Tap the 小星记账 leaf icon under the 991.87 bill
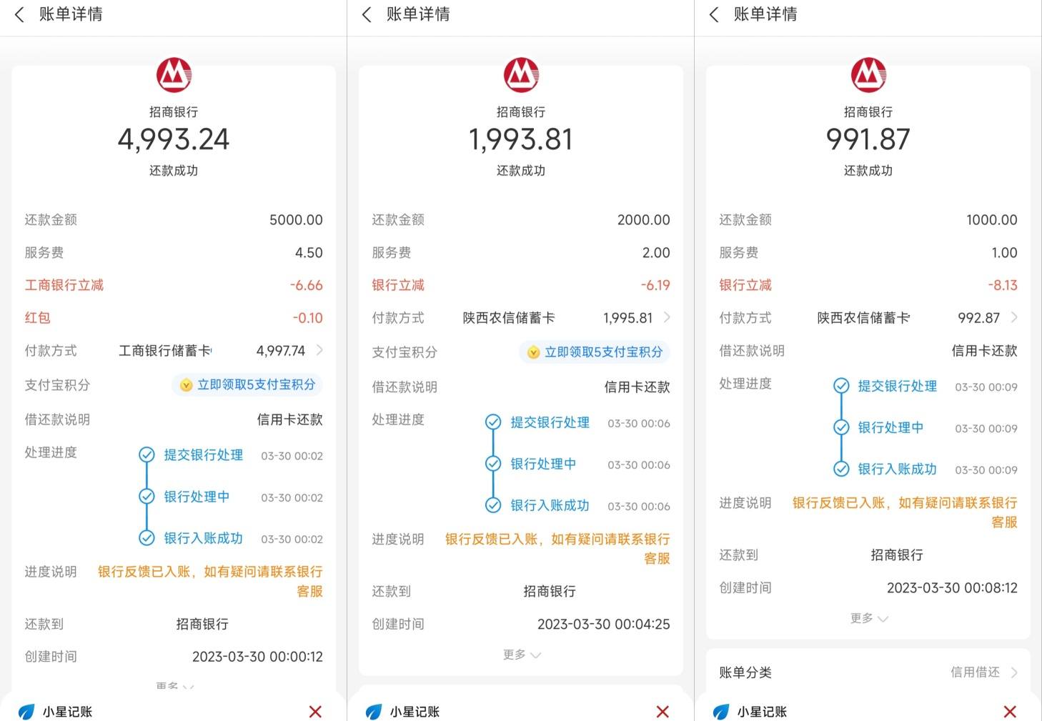 coord(721,712)
